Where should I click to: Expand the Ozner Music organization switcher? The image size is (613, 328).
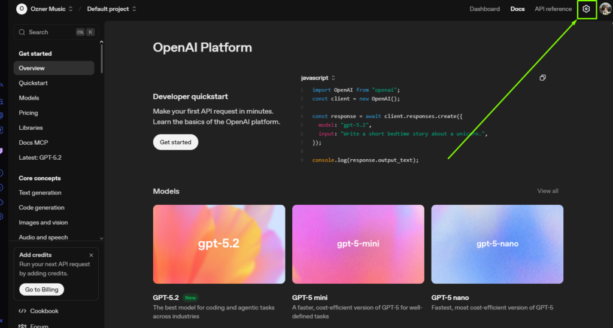tap(71, 9)
